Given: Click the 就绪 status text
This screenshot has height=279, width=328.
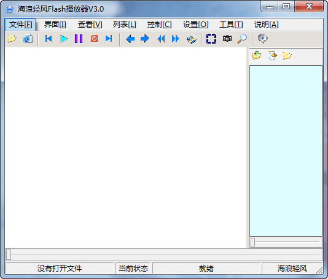Looking at the screenshot, I should pyautogui.click(x=206, y=269).
